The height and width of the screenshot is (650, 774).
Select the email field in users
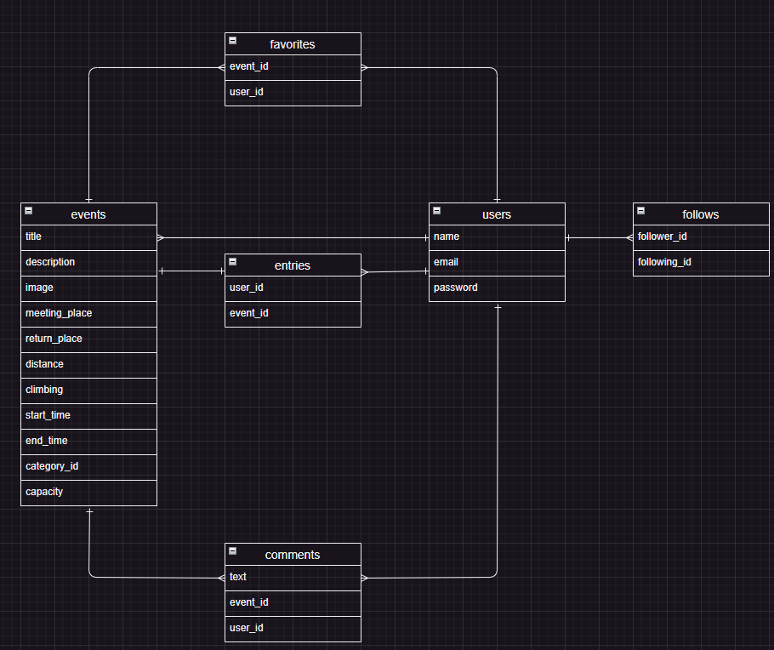497,262
